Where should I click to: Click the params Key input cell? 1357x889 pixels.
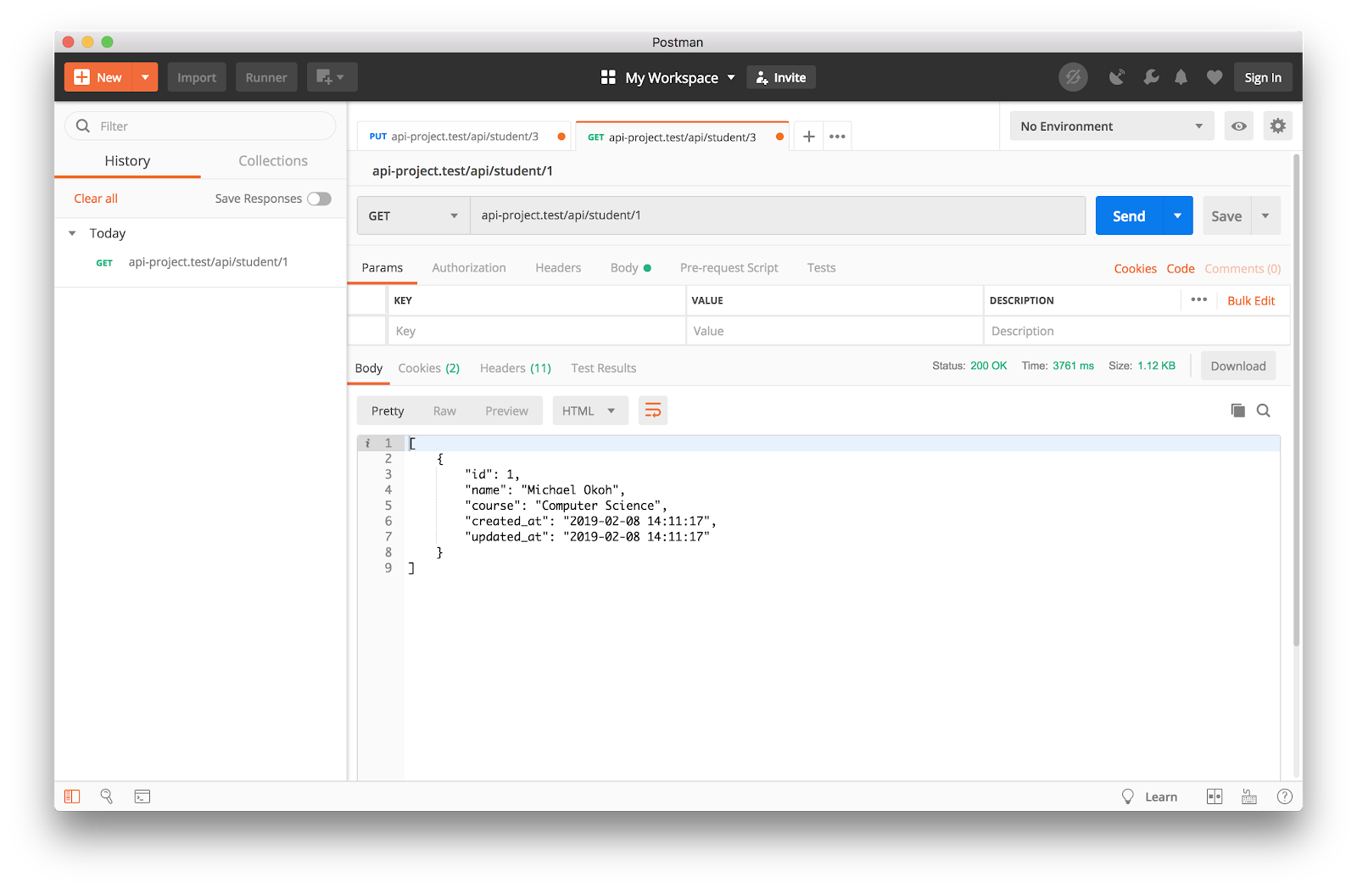pyautogui.click(x=536, y=331)
